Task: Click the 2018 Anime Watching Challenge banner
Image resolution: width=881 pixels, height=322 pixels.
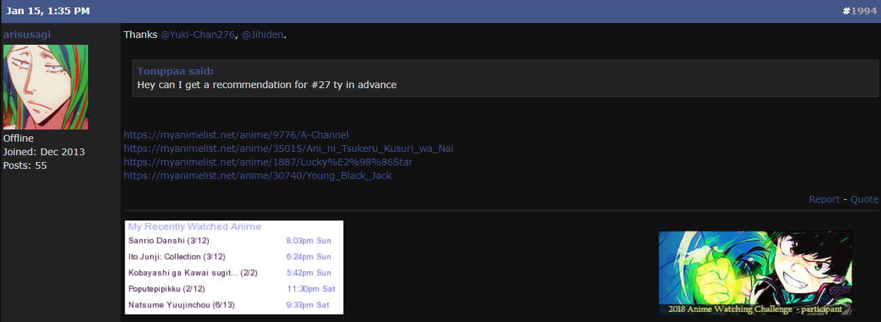Action: pyautogui.click(x=756, y=273)
